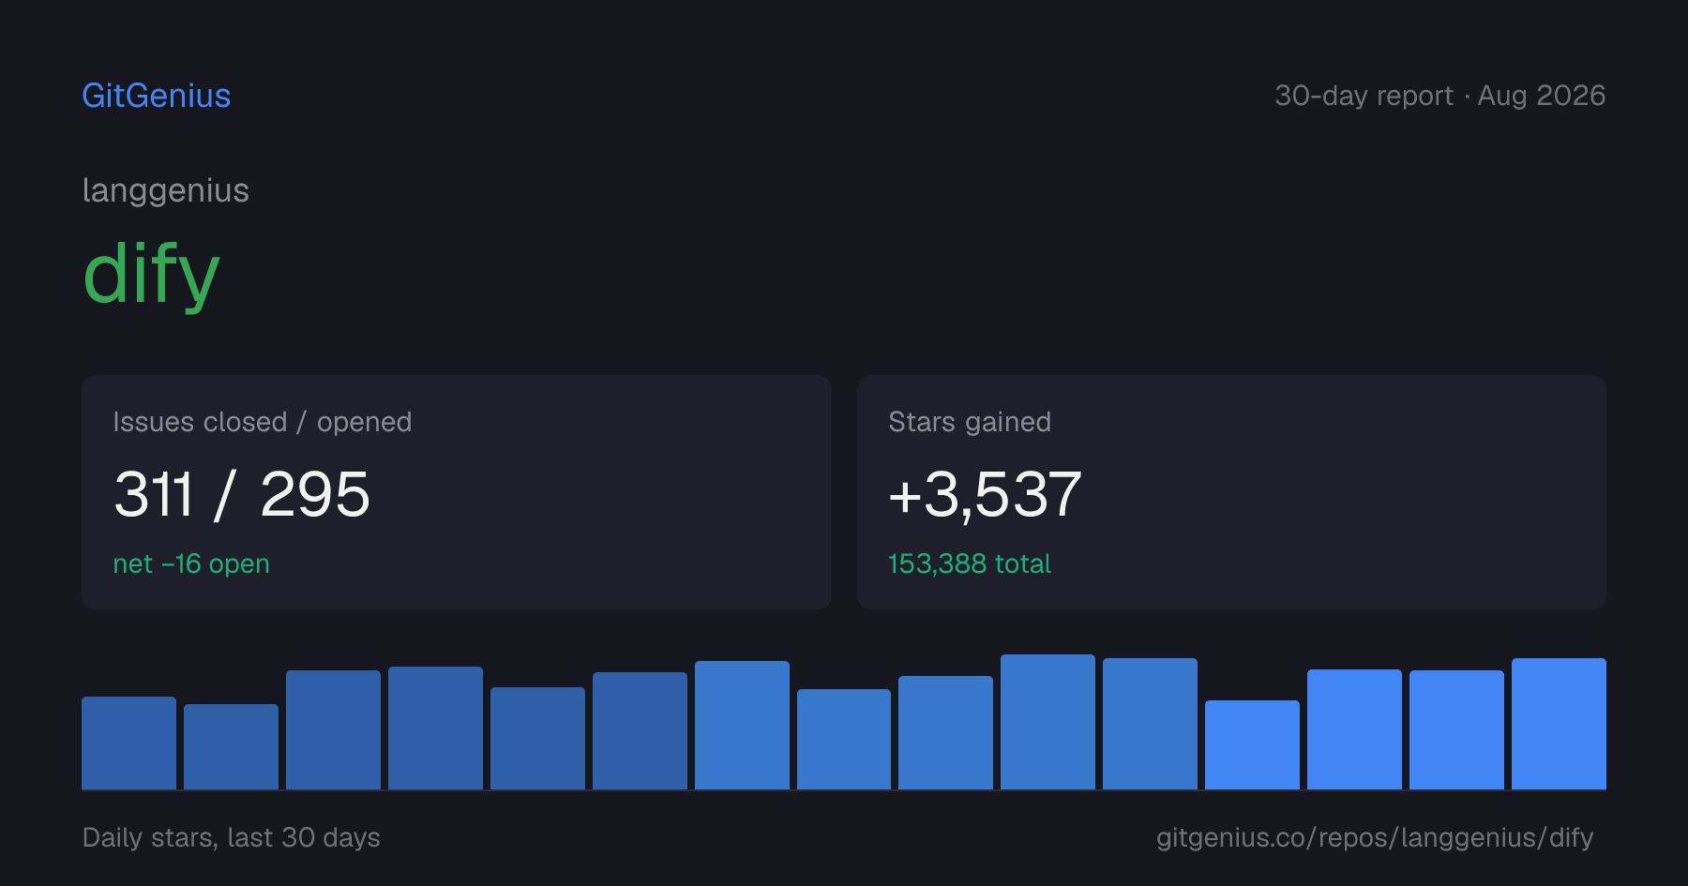Click the "30-day report · Aug 2026" label
Screen dimensions: 1688x886
(1440, 96)
